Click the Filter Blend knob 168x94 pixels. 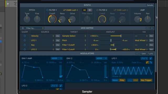(x=87, y=19)
